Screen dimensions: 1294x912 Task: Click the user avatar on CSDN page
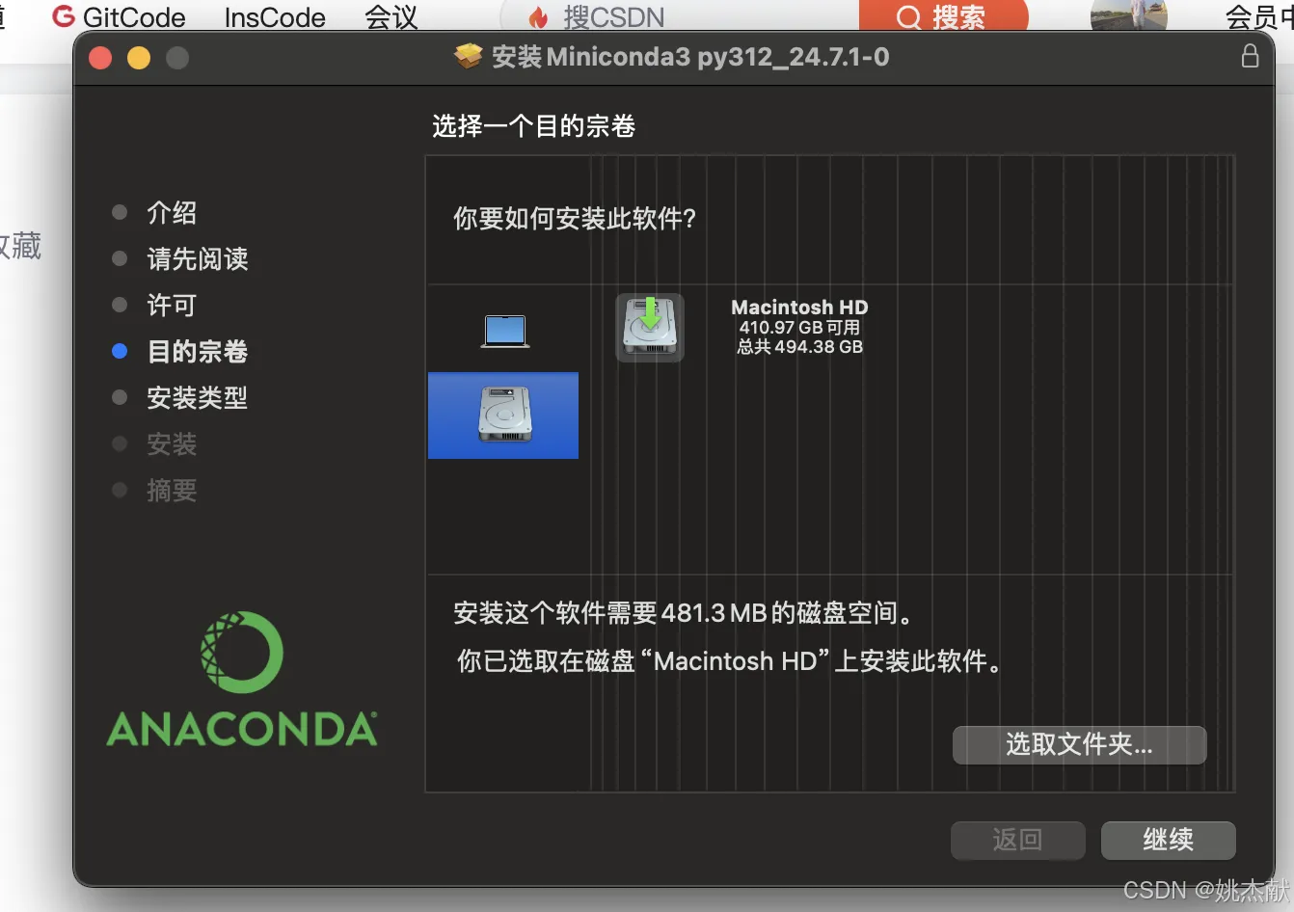(x=1129, y=14)
